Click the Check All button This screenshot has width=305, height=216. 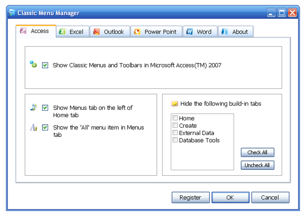click(x=257, y=152)
